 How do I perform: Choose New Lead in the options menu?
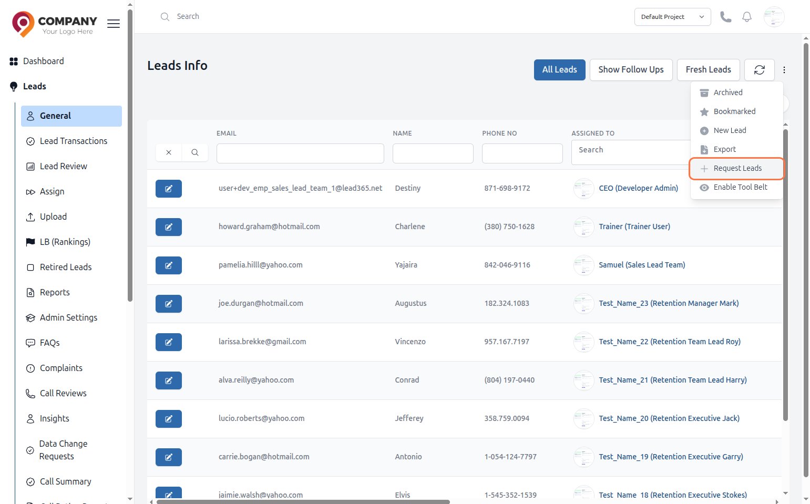coord(736,130)
